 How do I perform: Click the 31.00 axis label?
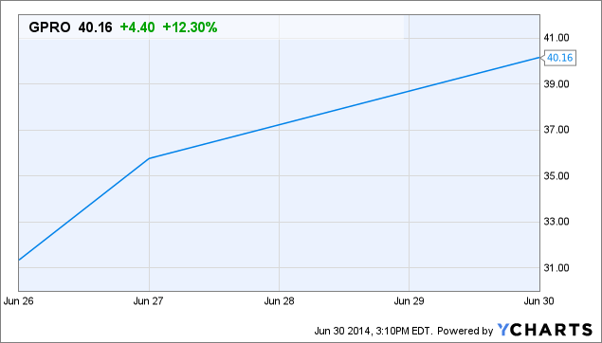(556, 268)
